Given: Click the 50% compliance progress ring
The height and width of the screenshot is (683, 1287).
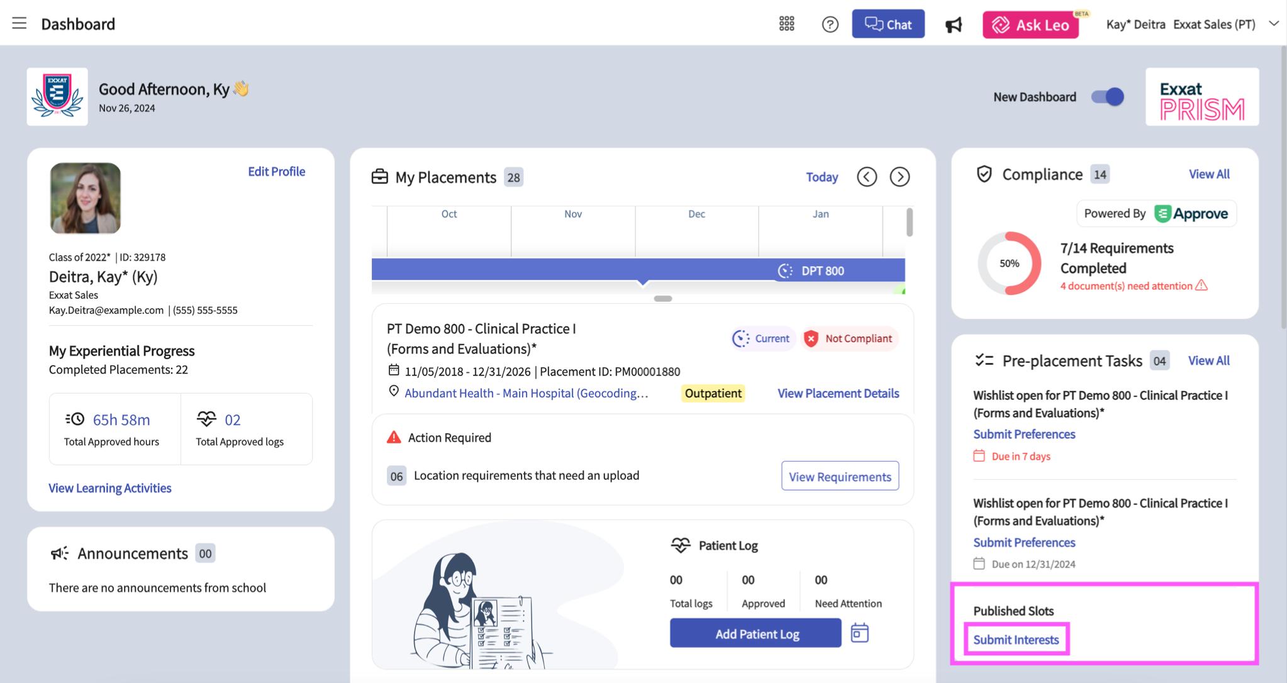Looking at the screenshot, I should (x=1009, y=264).
